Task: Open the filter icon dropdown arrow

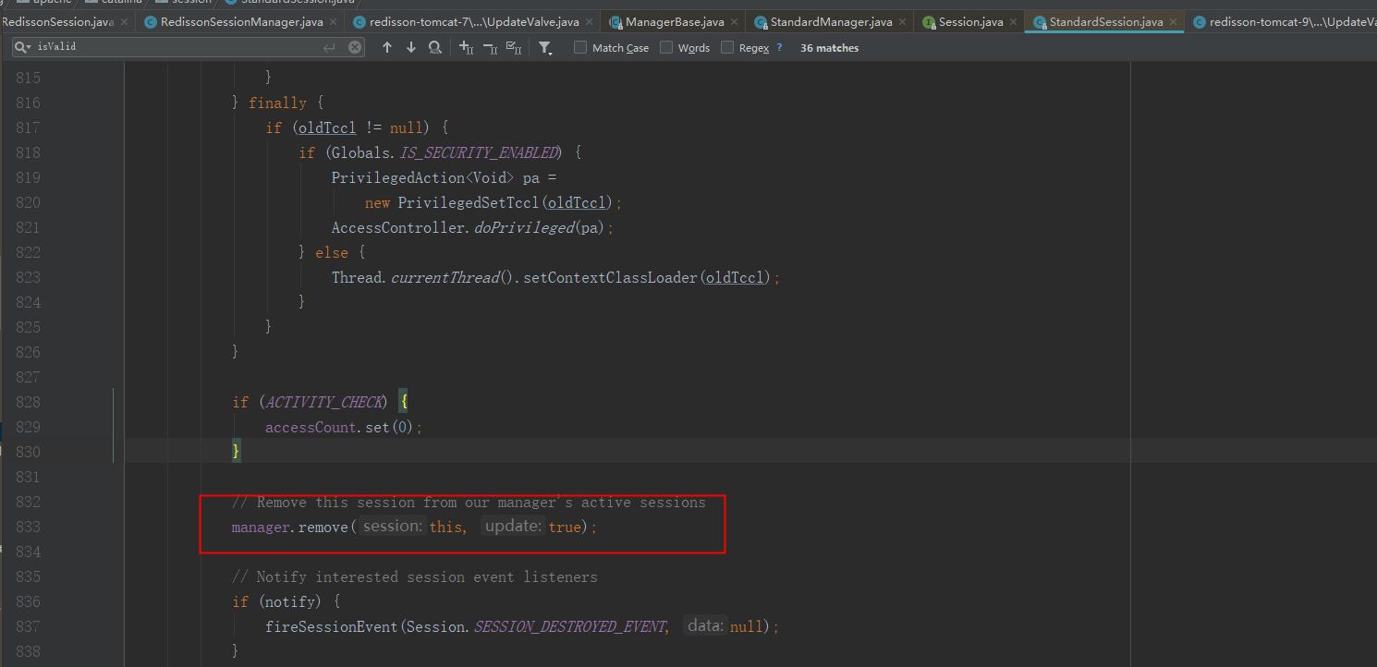Action: [x=552, y=53]
